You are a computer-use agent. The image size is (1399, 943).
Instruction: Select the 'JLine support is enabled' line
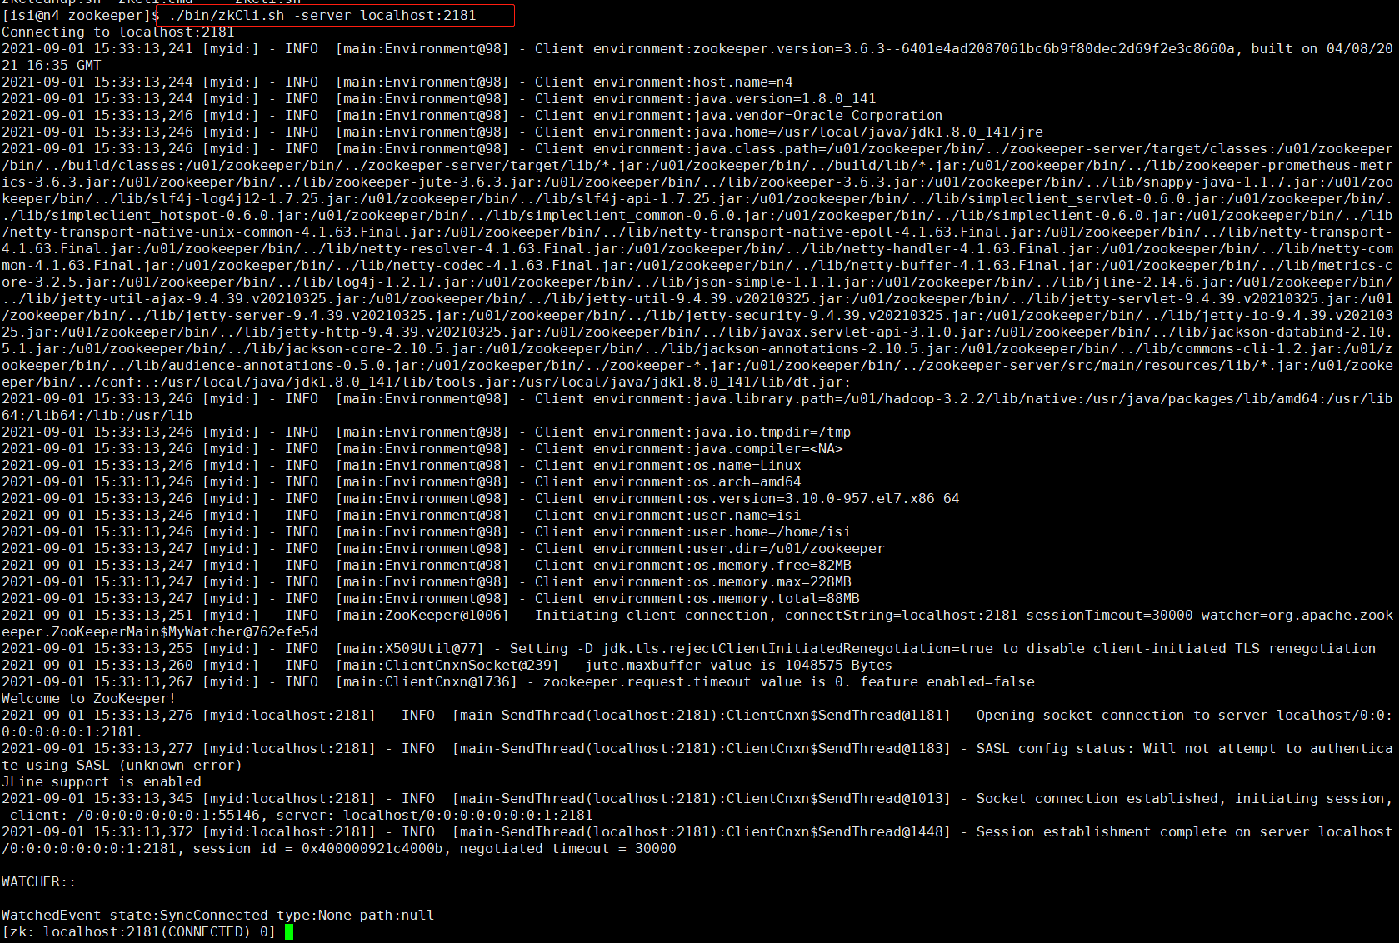coord(102,781)
